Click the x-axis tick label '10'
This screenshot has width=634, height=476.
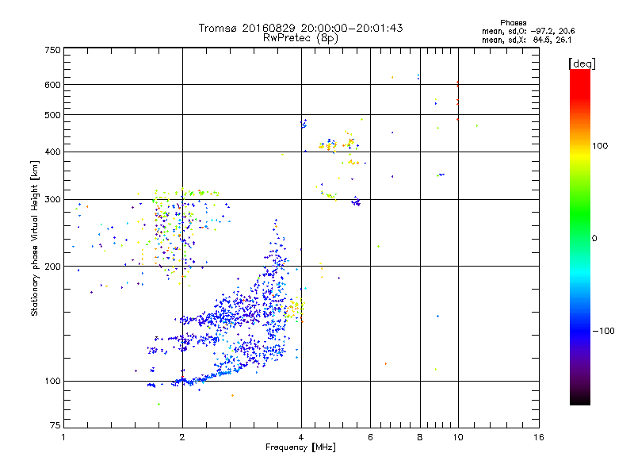(x=458, y=437)
